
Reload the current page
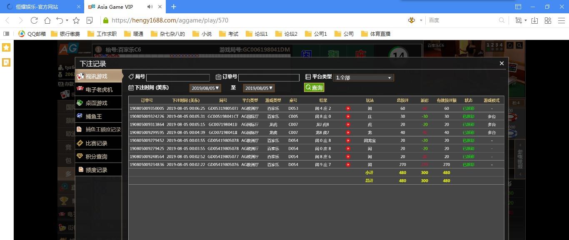pyautogui.click(x=34, y=20)
